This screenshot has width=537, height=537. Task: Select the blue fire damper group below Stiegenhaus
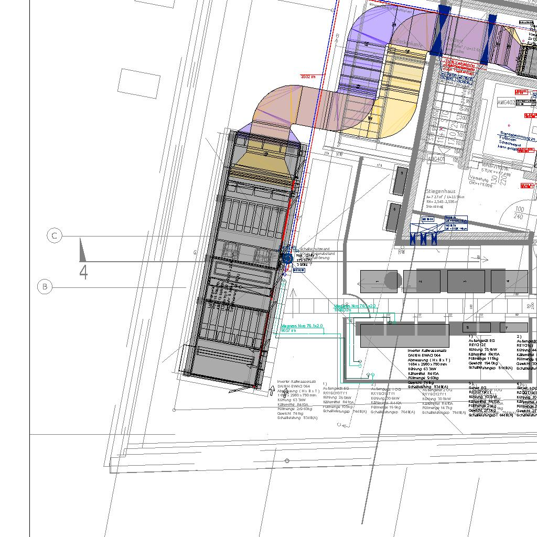coord(424,238)
